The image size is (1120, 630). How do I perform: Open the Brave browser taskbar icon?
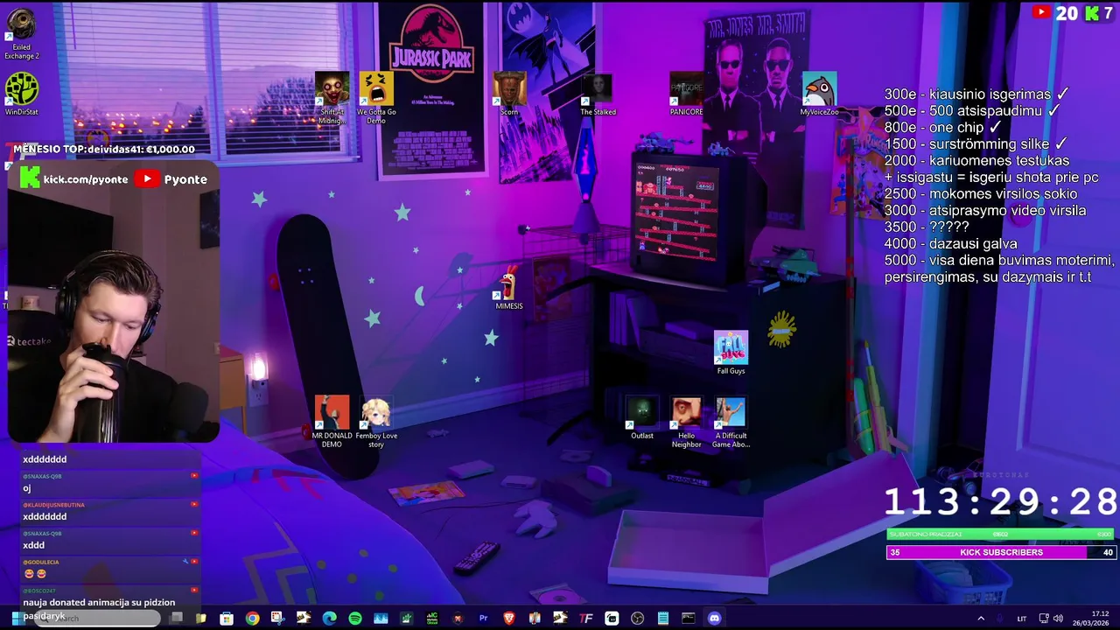click(508, 619)
